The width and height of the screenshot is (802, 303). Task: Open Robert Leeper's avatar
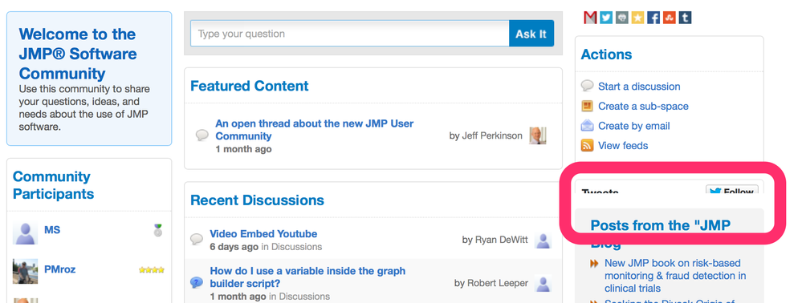pos(543,283)
